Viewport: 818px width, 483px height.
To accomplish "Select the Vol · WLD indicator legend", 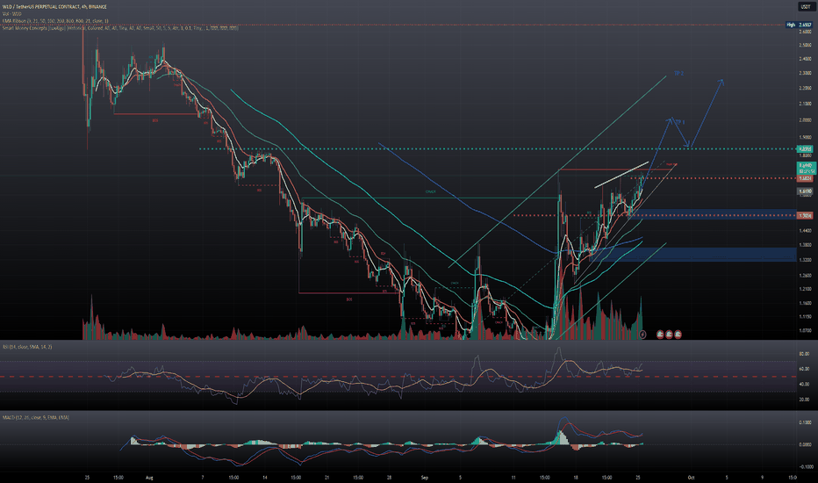I will point(13,13).
